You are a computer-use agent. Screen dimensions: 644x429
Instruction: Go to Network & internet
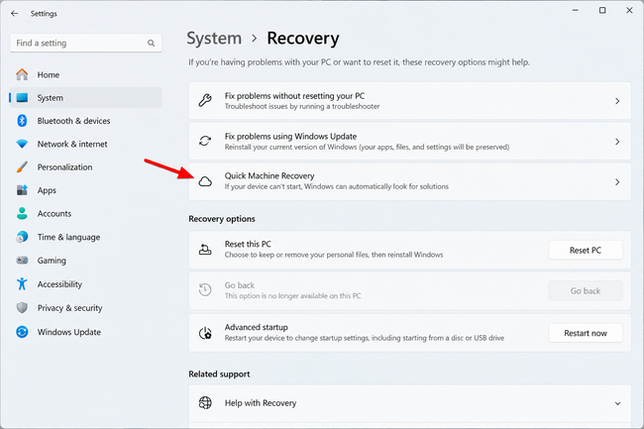(x=86, y=144)
